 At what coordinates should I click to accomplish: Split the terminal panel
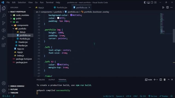point(161,79)
